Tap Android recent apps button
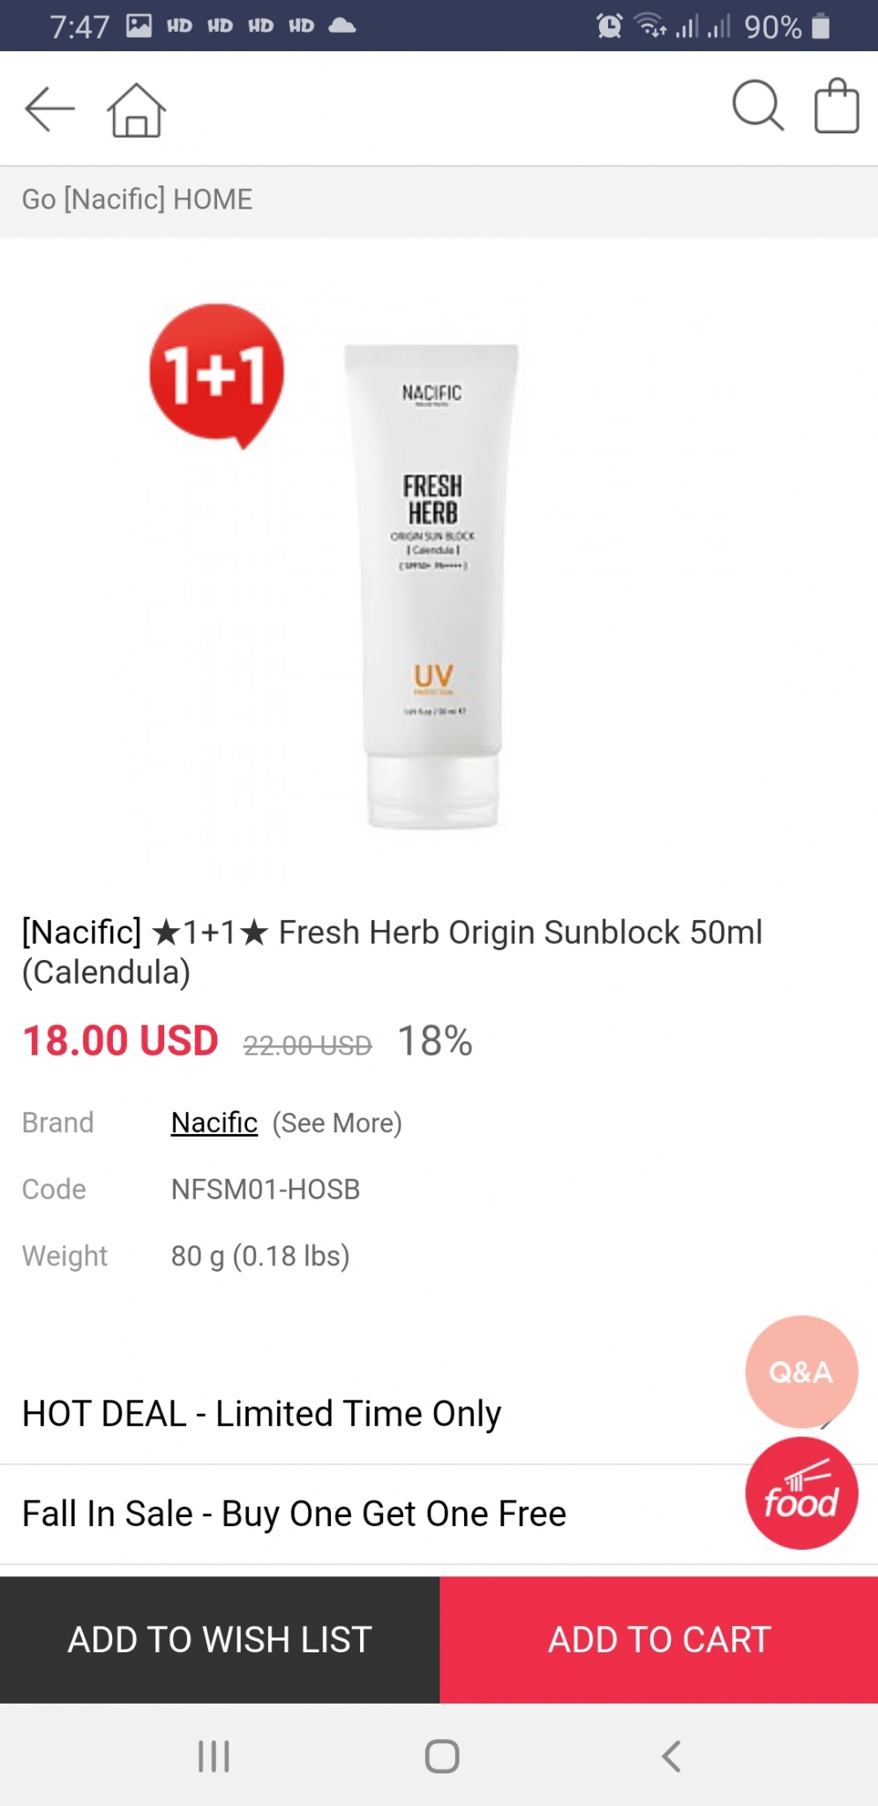 (214, 1756)
